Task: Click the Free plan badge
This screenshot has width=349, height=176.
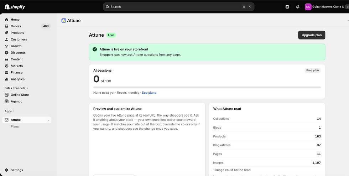Action: [x=313, y=71]
